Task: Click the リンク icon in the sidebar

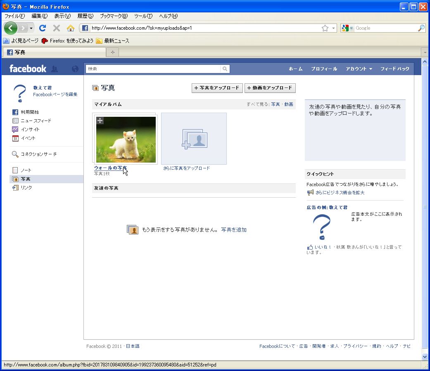Action: pyautogui.click(x=15, y=188)
